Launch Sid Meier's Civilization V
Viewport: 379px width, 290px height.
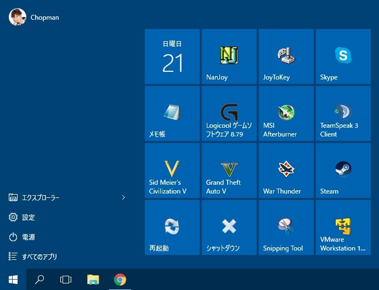pyautogui.click(x=172, y=170)
